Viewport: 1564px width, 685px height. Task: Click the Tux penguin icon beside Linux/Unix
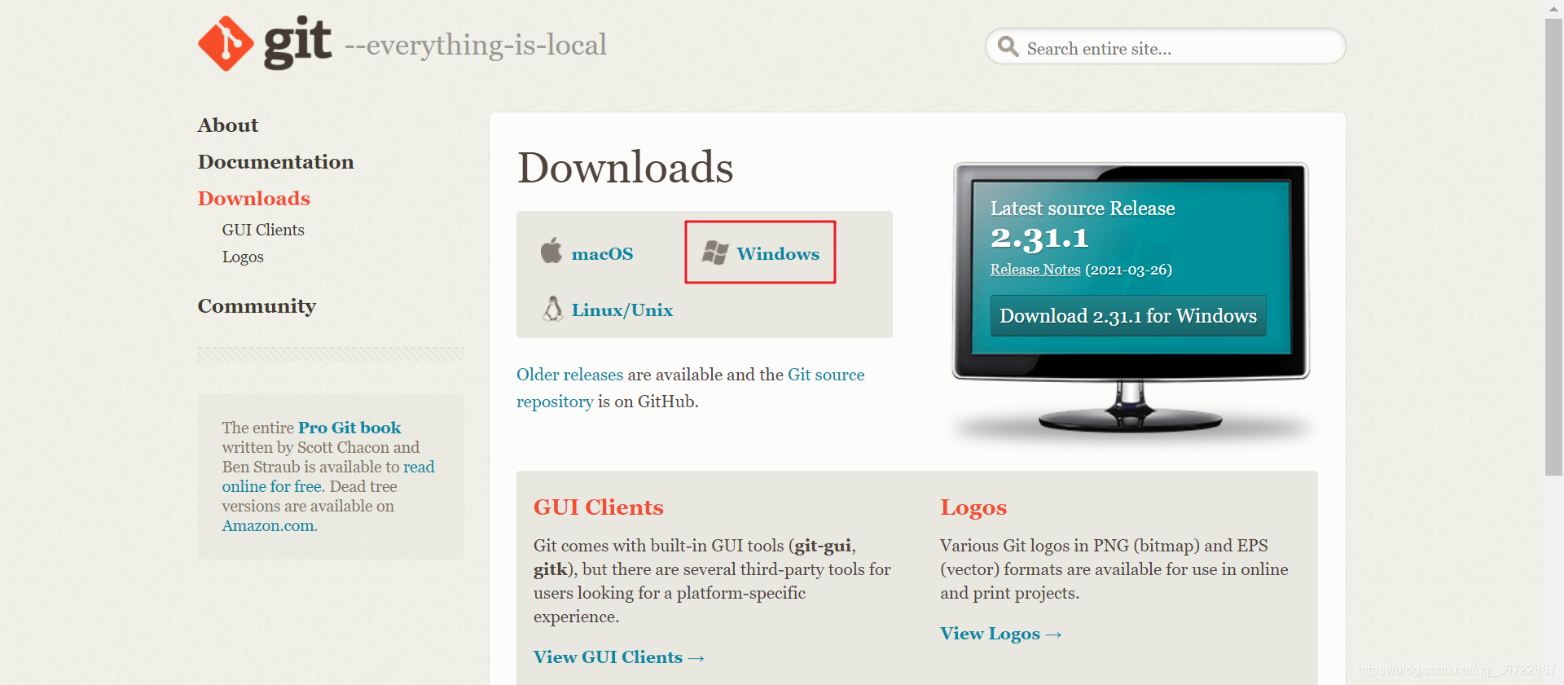(x=553, y=309)
